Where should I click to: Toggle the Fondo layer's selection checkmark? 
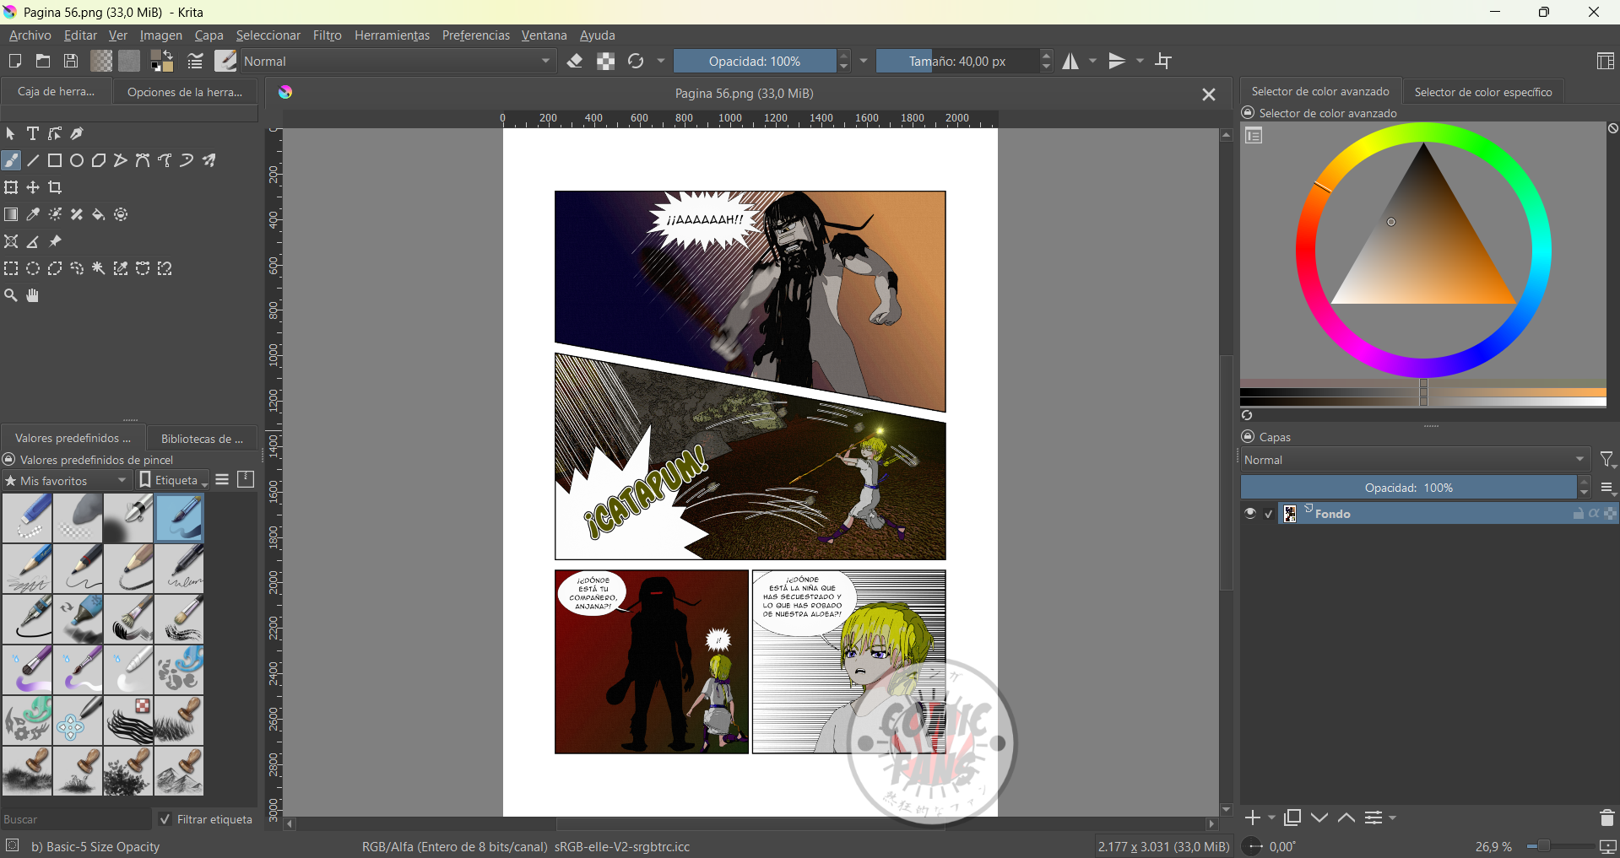(1269, 513)
